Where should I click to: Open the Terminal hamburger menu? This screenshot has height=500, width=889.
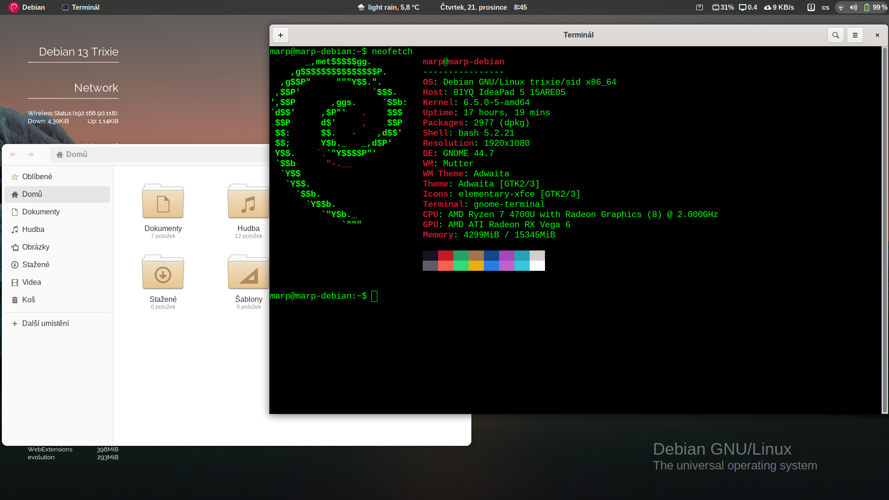pyautogui.click(x=855, y=35)
